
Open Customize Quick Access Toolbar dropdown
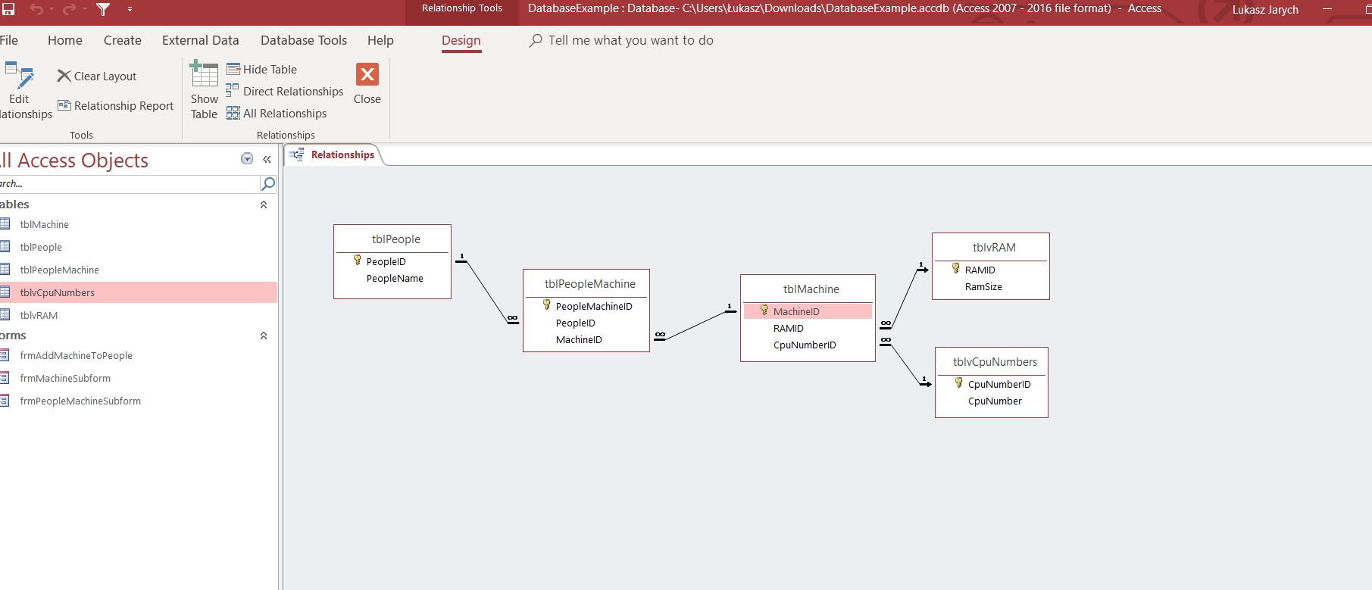pos(130,9)
